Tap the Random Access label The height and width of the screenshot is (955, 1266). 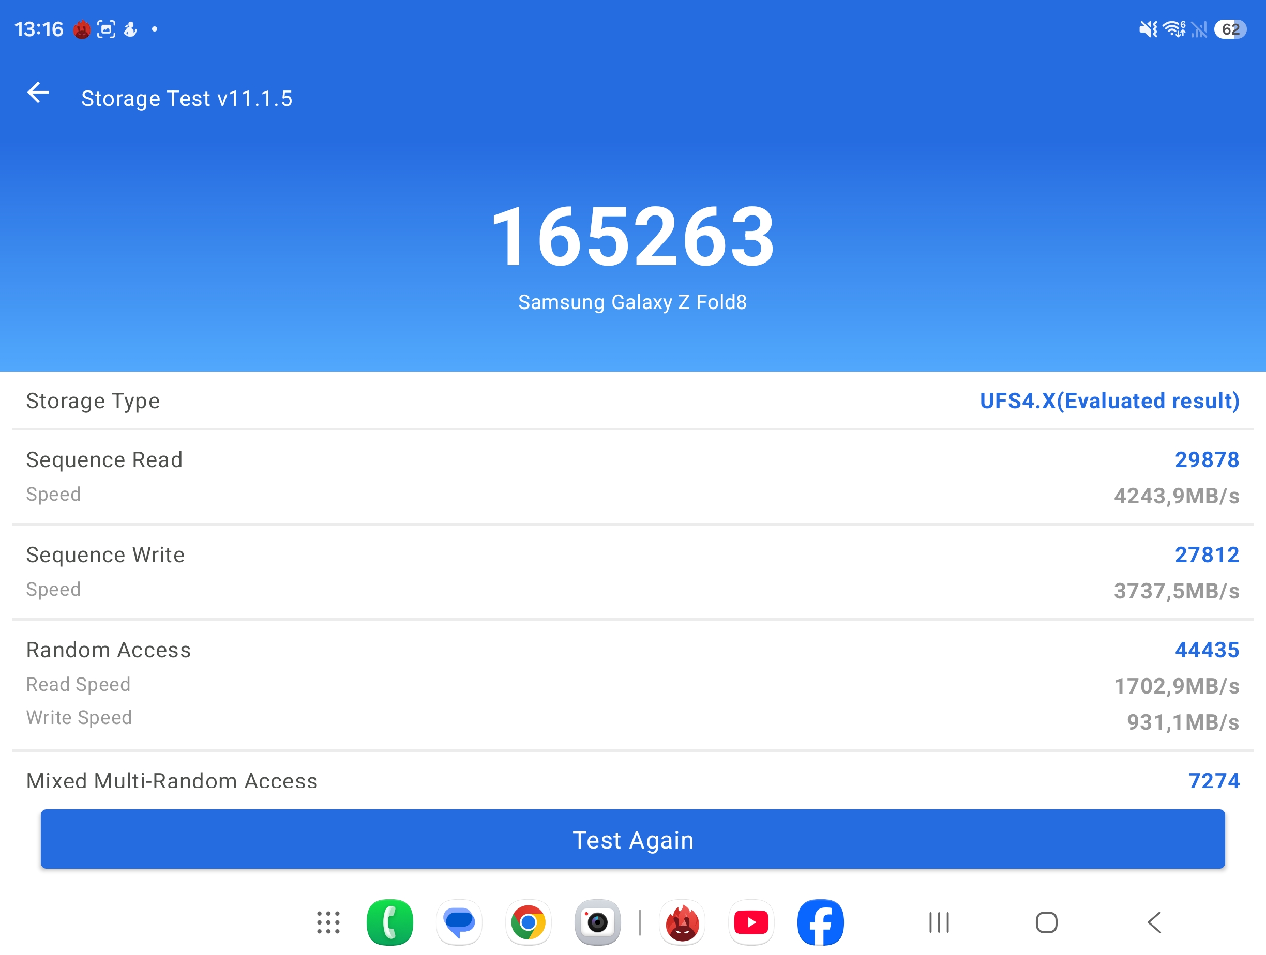pos(109,650)
